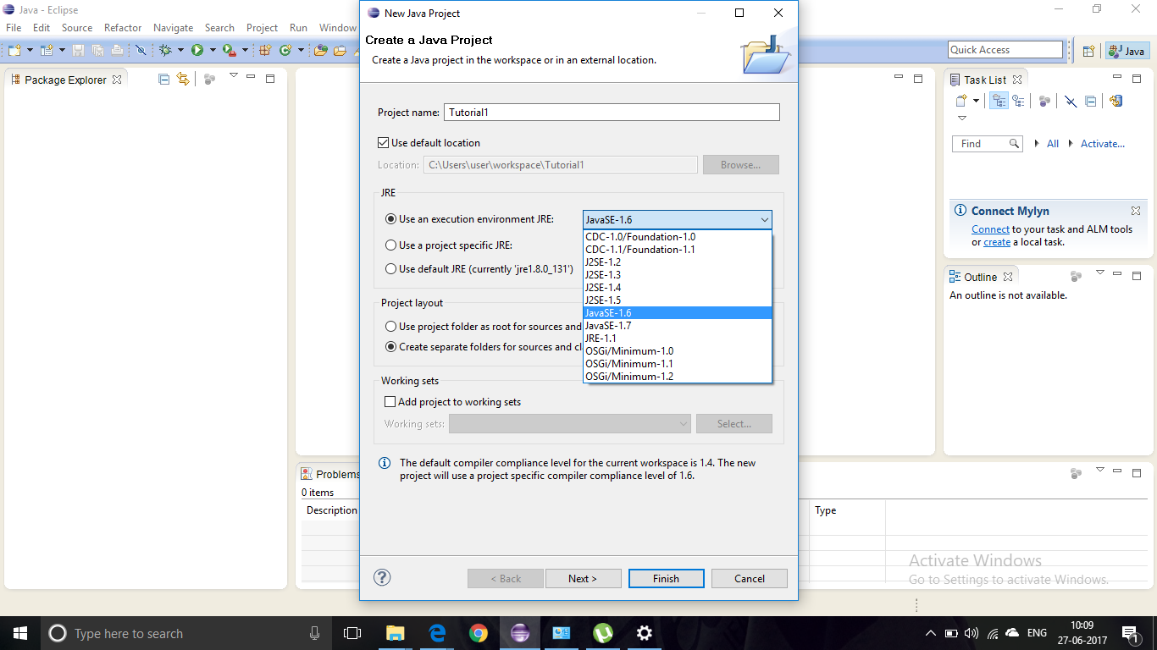This screenshot has width=1157, height=650.
Task: Pick OSGi/Minimum-1.2 in the list
Action: pos(678,377)
